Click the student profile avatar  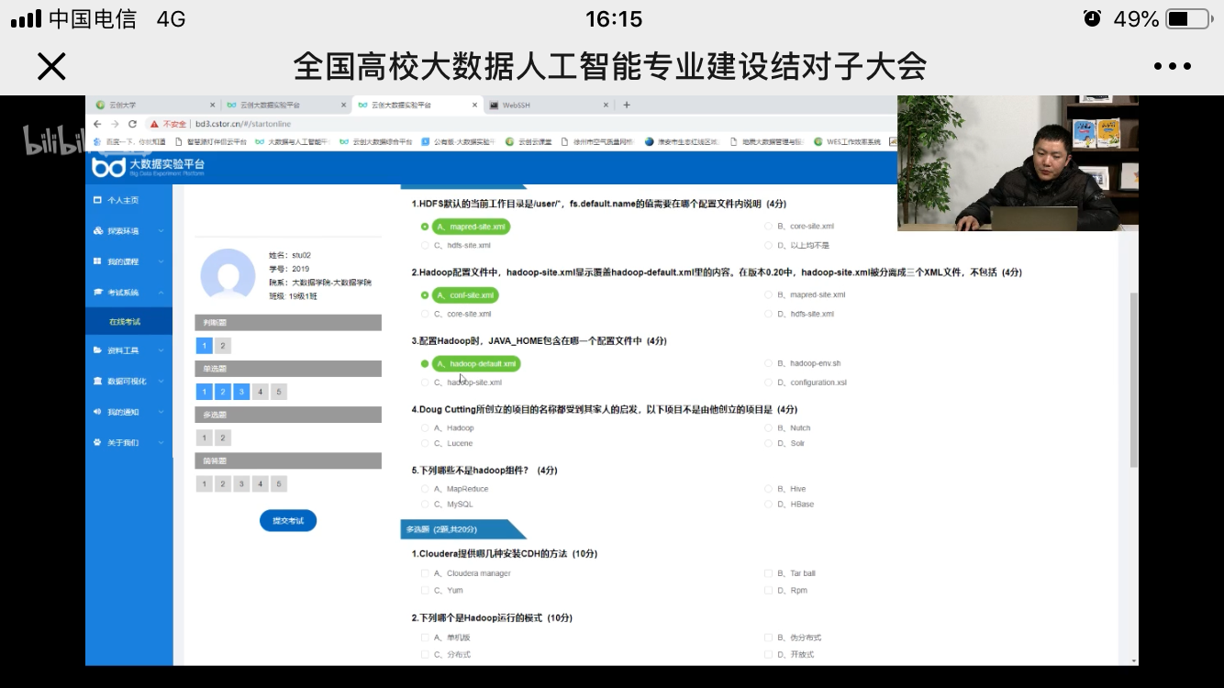228,274
